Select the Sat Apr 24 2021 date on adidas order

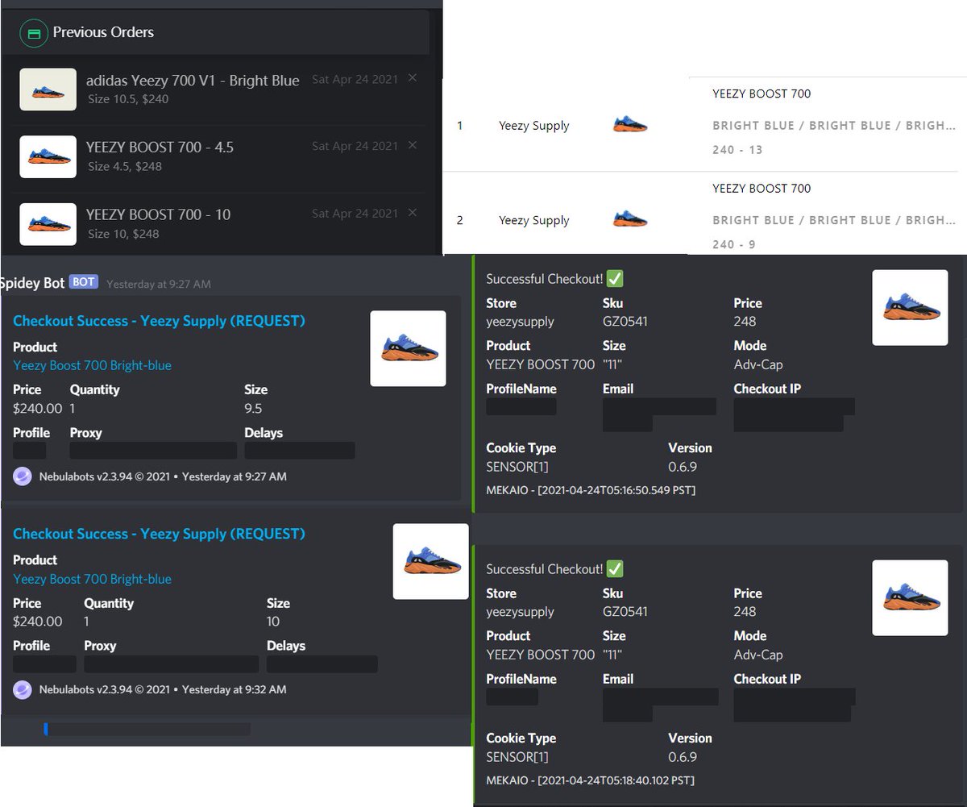coord(355,79)
